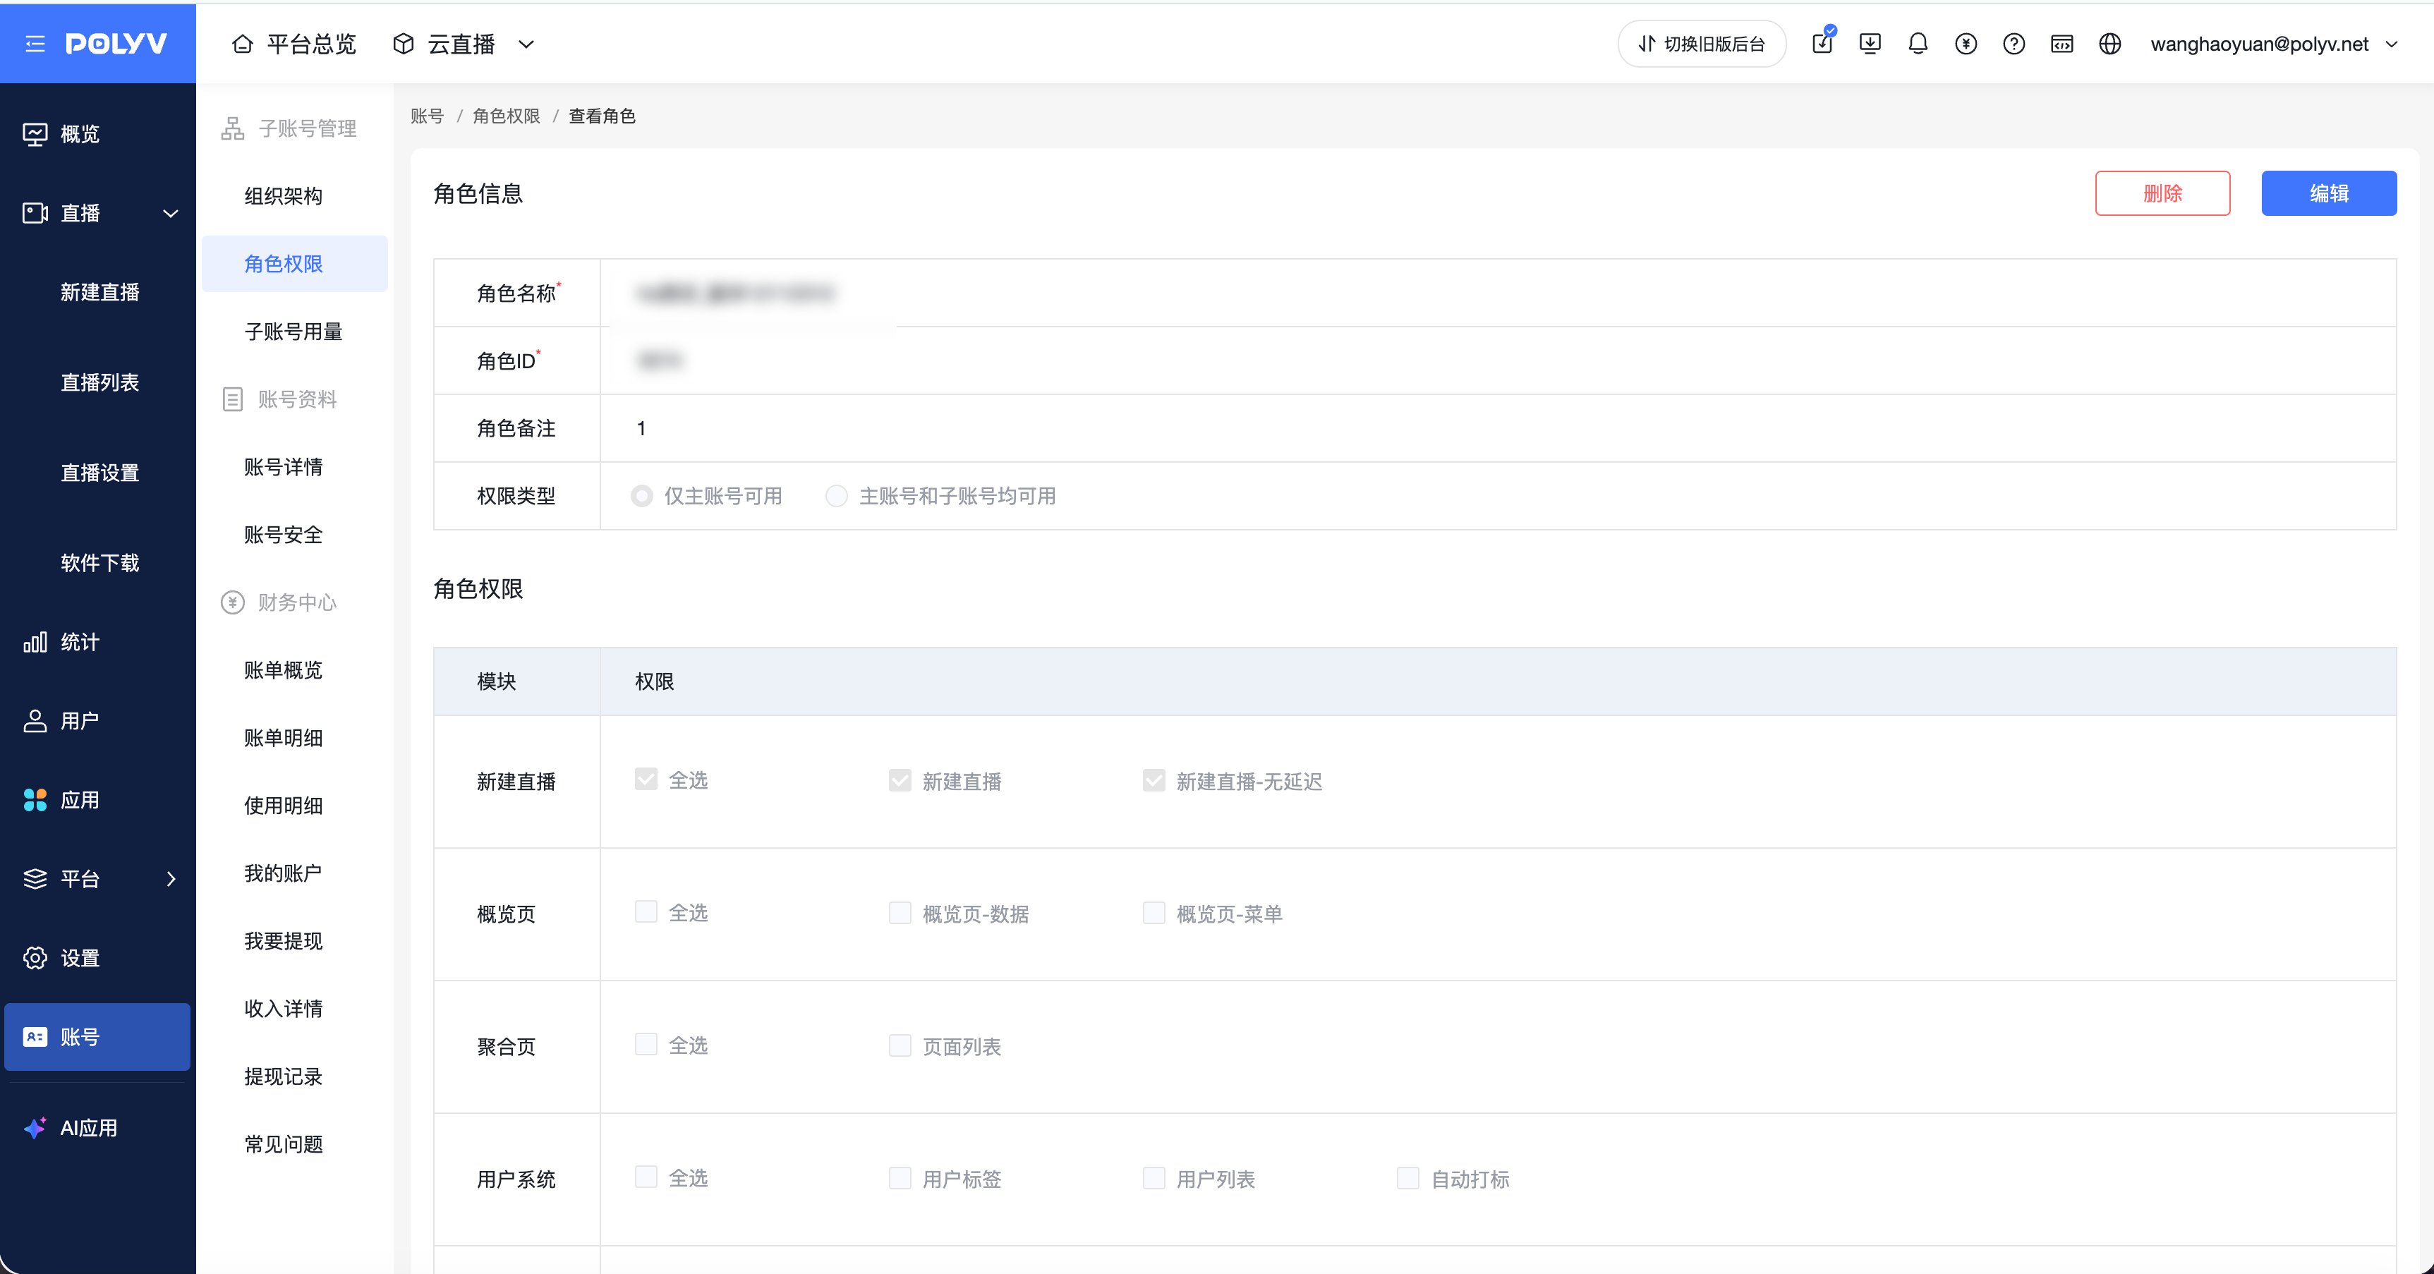Viewport: 2434px width, 1274px height.
Task: Open 常见问题 in the sub-menu
Action: 284,1144
